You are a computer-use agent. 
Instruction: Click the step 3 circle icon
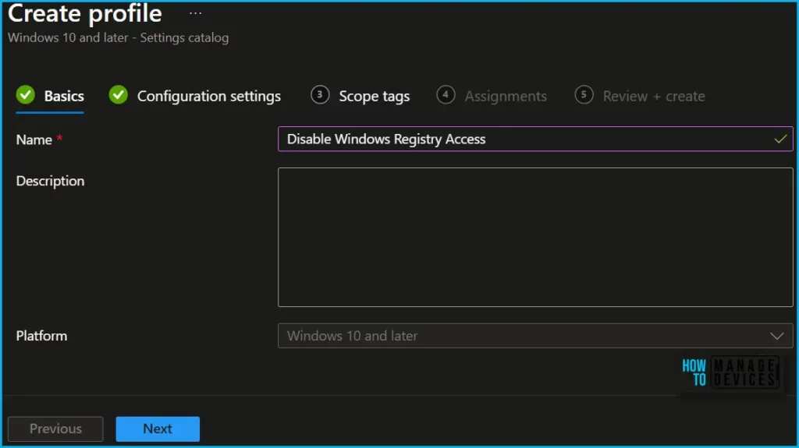point(320,95)
